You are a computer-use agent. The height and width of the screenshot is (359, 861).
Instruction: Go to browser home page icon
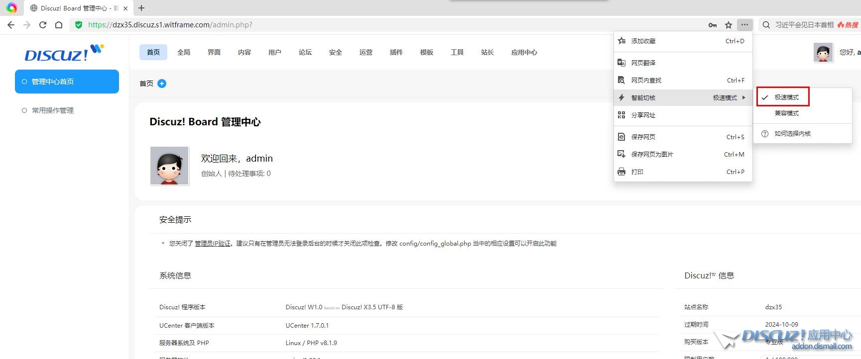click(59, 25)
